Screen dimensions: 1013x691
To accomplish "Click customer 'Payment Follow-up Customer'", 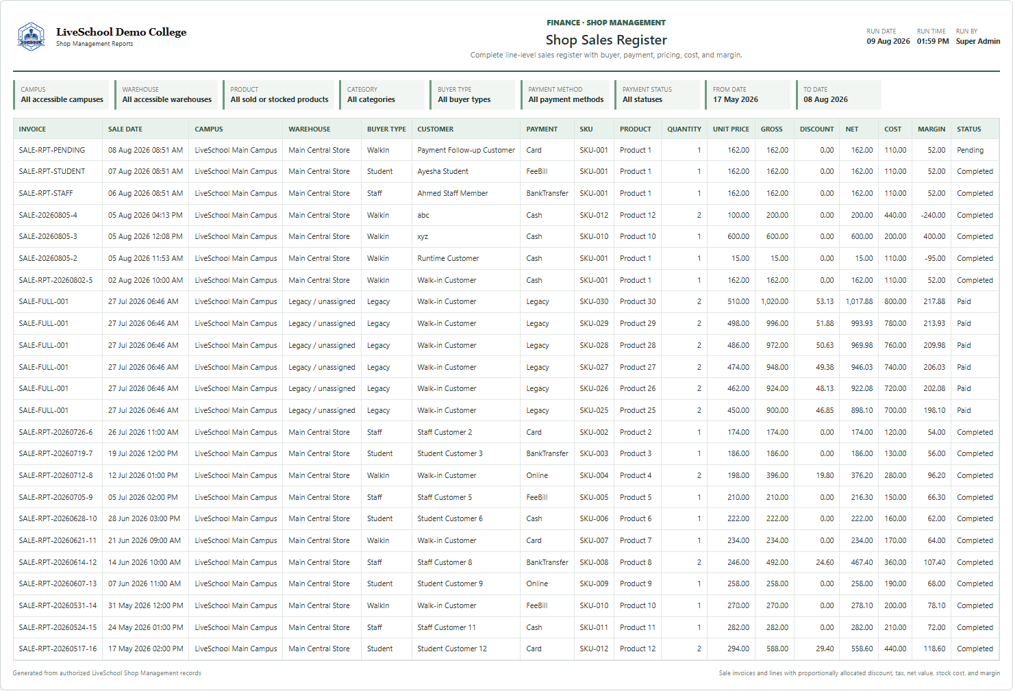I will point(466,150).
